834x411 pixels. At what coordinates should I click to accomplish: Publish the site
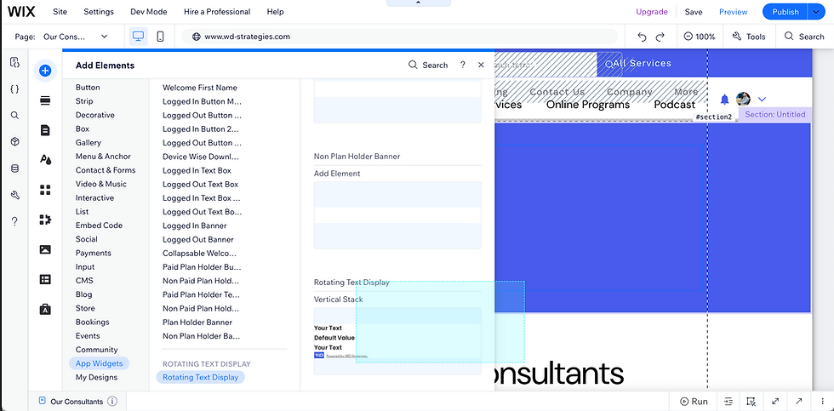click(x=785, y=12)
